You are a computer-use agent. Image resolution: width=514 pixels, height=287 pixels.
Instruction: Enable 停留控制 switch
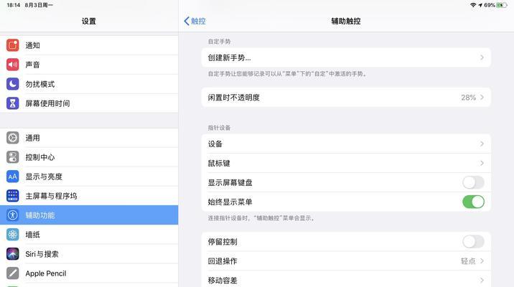point(473,242)
